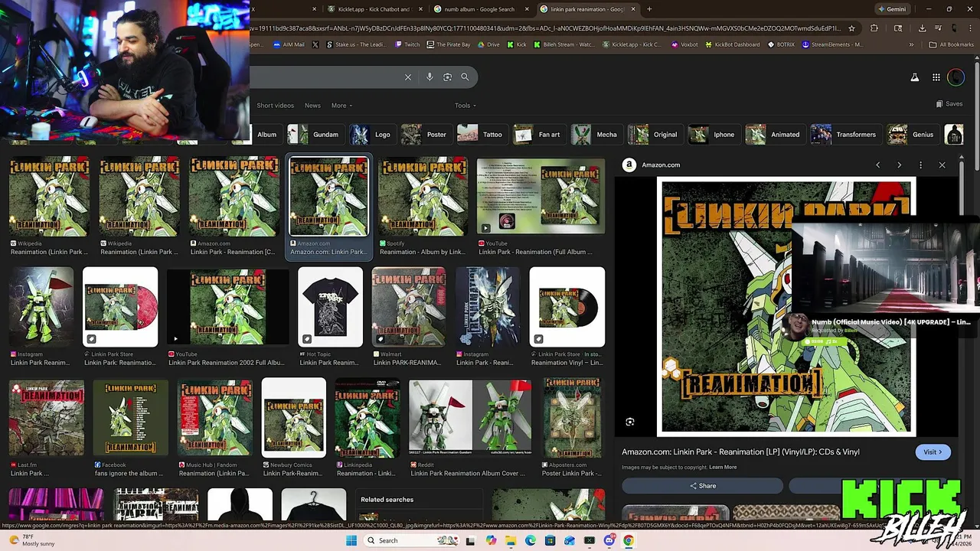Open the Kick bookmark
Viewport: 980px width, 551px height.
[517, 44]
